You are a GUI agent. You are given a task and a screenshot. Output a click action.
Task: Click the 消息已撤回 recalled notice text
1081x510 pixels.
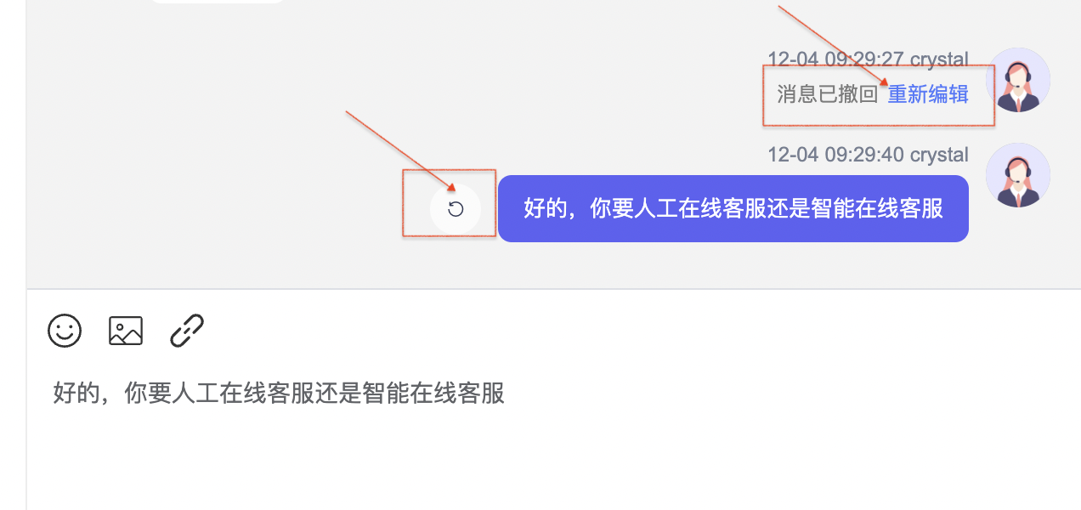(x=827, y=94)
